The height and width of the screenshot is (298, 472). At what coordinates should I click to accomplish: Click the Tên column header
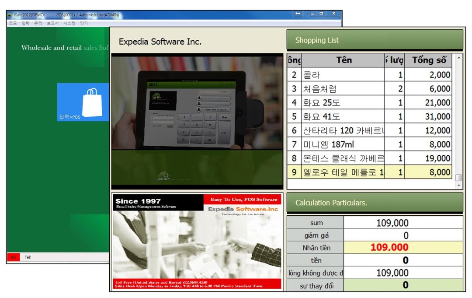343,60
